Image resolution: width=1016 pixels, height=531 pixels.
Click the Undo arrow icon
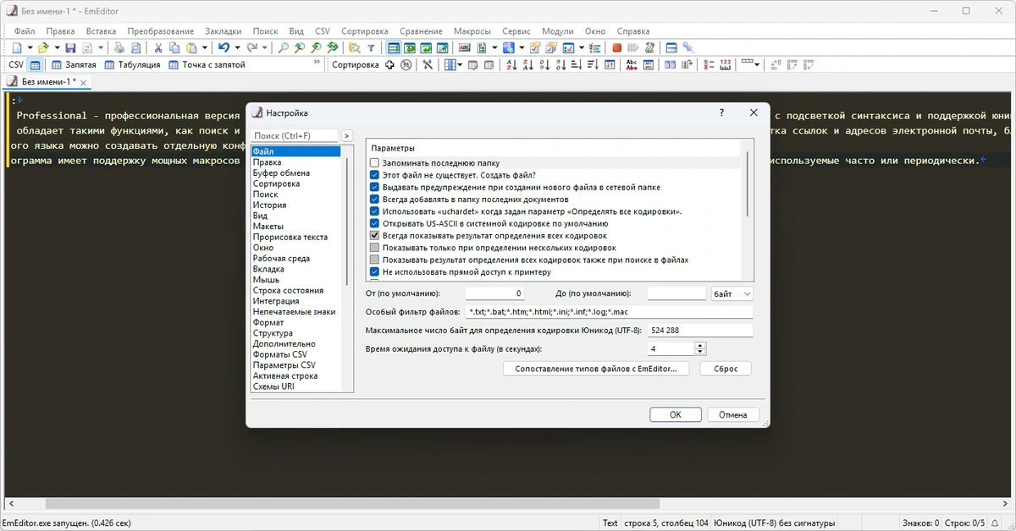[x=224, y=47]
